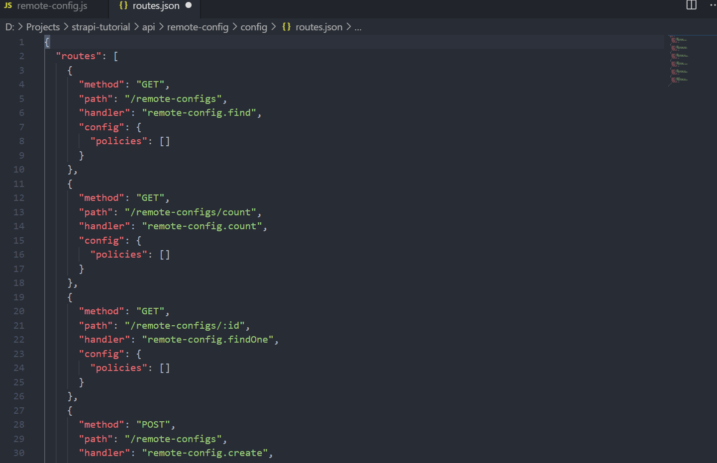The height and width of the screenshot is (463, 717).
Task: Select the routes.json tab
Action: tap(156, 6)
